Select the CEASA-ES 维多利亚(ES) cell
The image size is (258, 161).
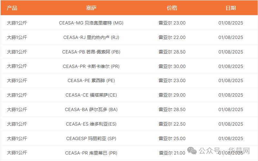coord(91,124)
